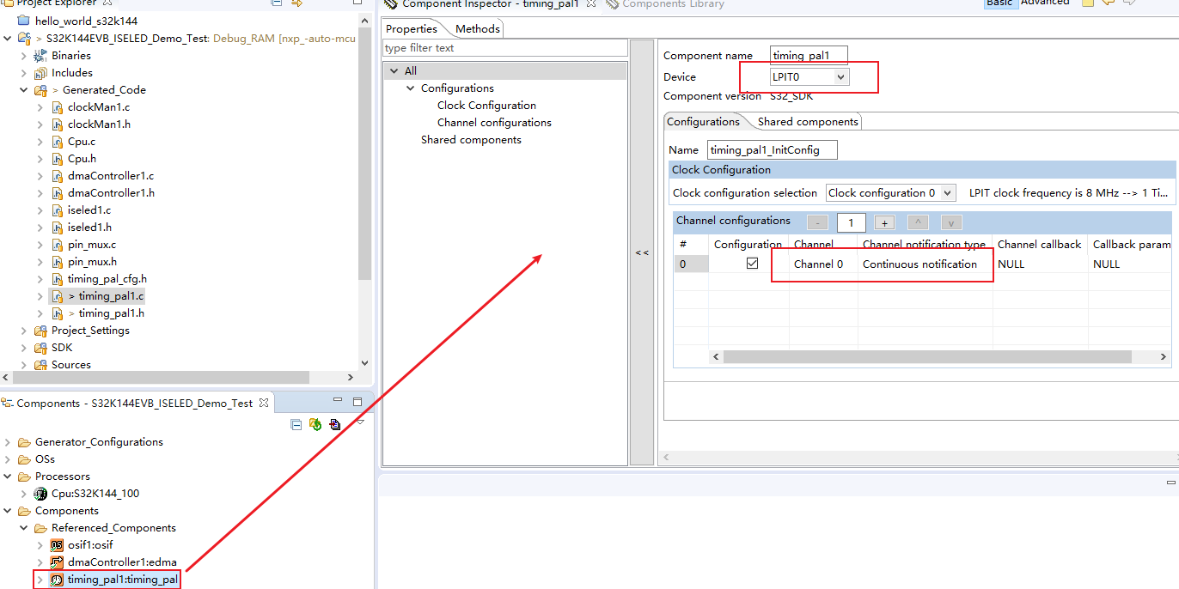Select Clock Configuration in properties tree
Image resolution: width=1179 pixels, height=589 pixels.
click(x=486, y=106)
